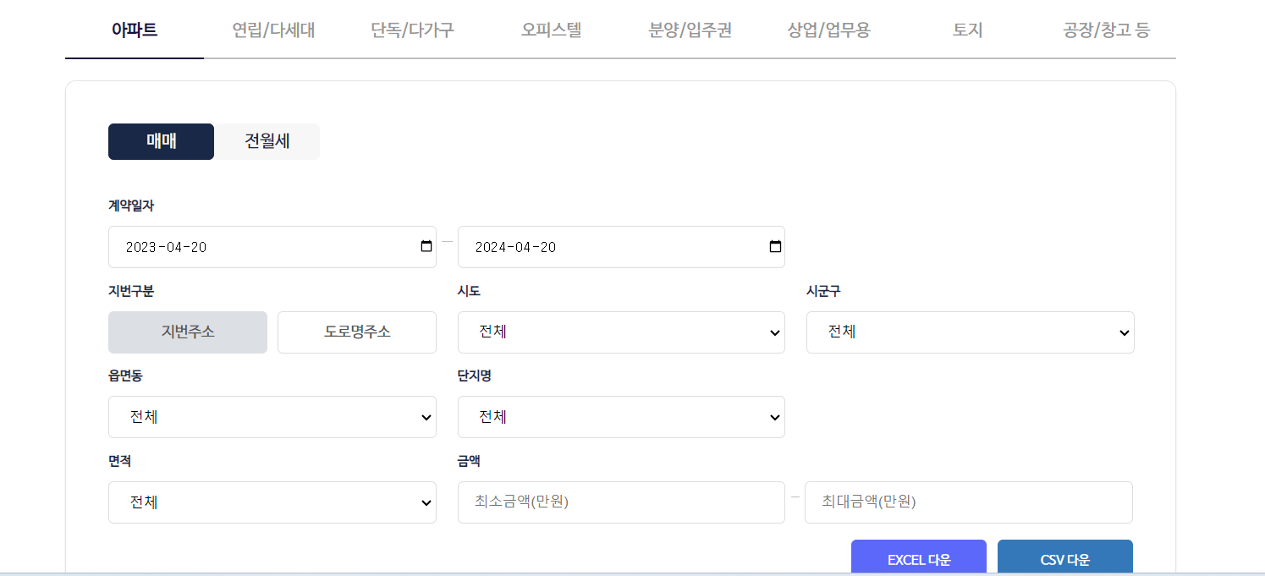Switch to the 연립/다세대 tab
Viewport: 1265px width, 576px height.
[273, 29]
